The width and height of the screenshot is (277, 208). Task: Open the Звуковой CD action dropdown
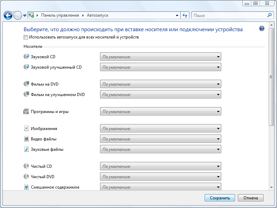[161, 57]
